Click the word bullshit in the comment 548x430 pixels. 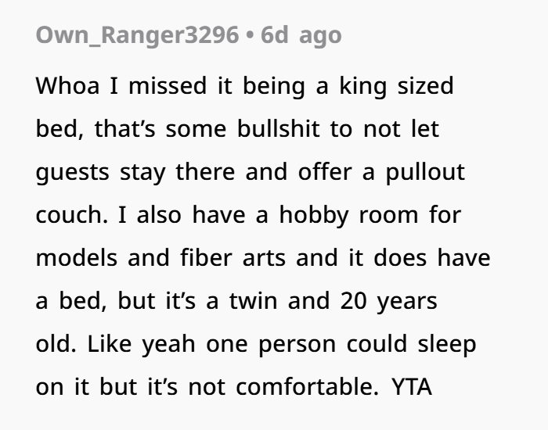click(x=278, y=129)
